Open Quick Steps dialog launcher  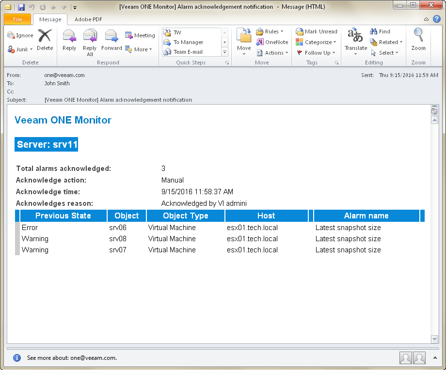click(227, 63)
